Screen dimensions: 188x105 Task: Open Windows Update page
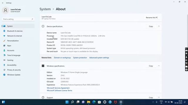tap(18, 75)
